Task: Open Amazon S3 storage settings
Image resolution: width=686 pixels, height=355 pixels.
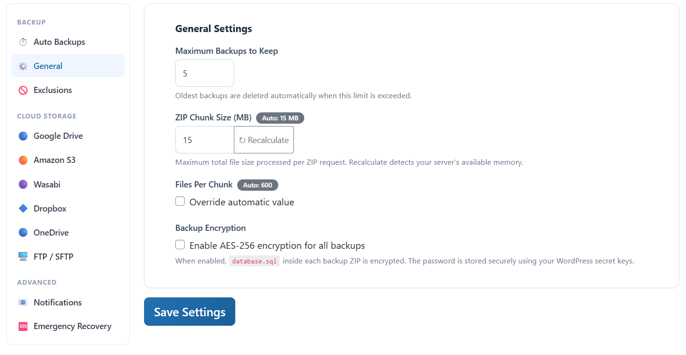Action: 68,160
